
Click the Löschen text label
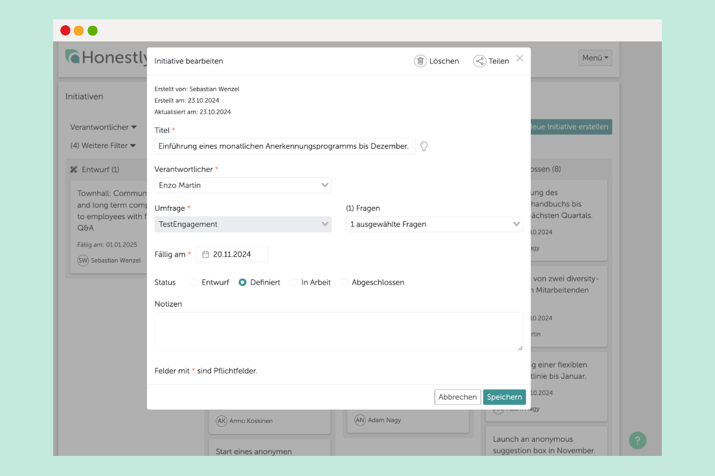[444, 61]
